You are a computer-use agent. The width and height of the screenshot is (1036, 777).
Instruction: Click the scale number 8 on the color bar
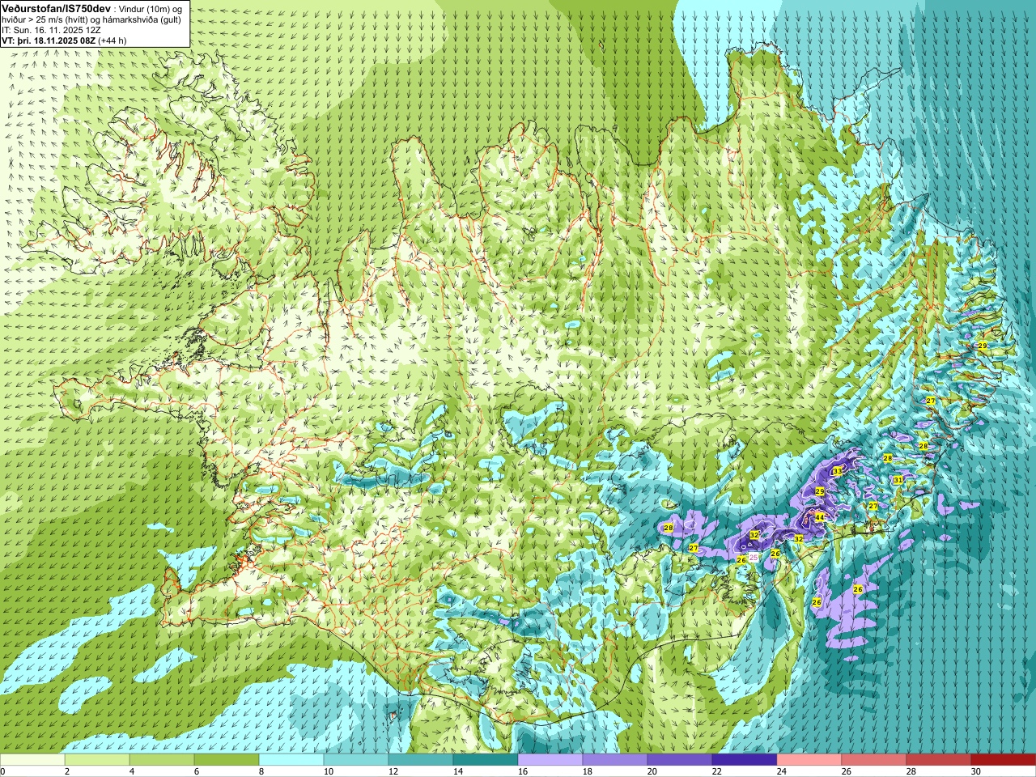point(262,771)
